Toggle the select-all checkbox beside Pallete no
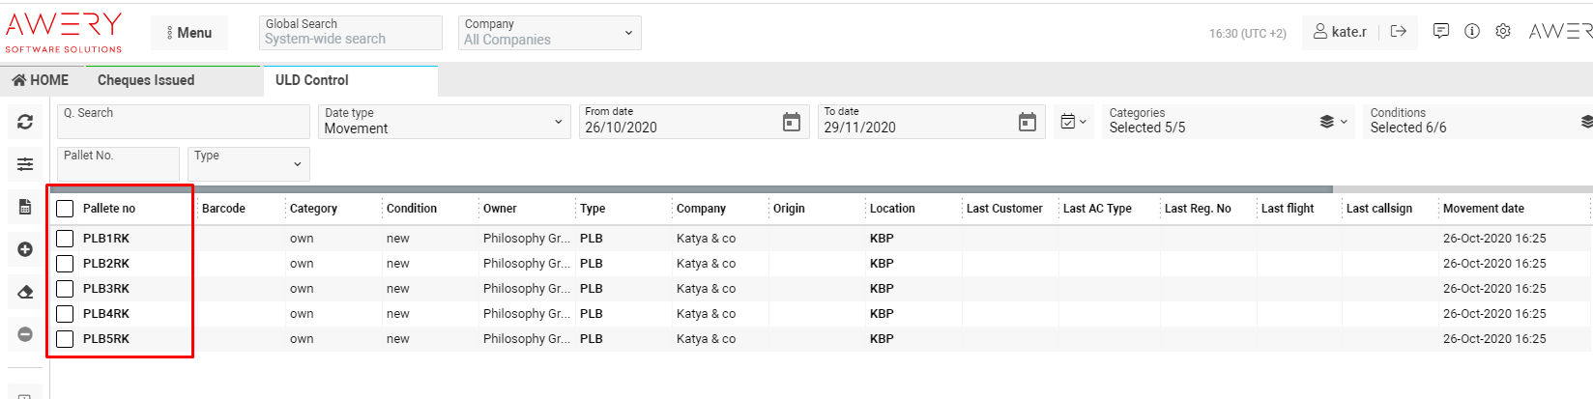Viewport: 1593px width, 399px height. coord(65,209)
